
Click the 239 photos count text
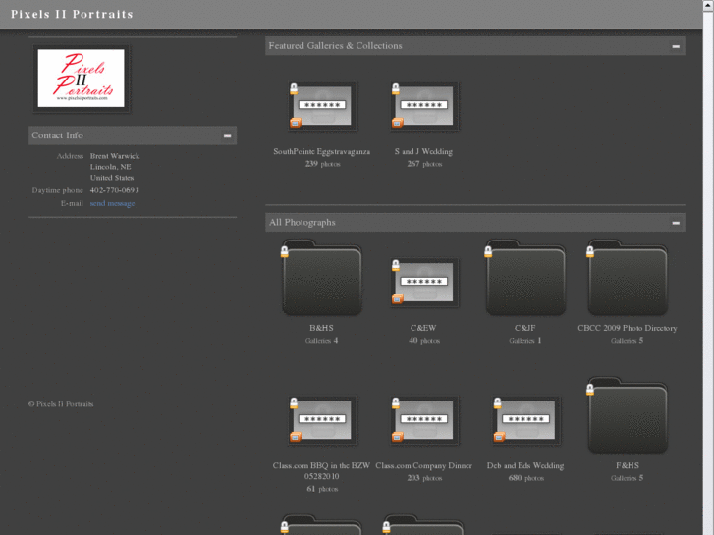click(323, 164)
